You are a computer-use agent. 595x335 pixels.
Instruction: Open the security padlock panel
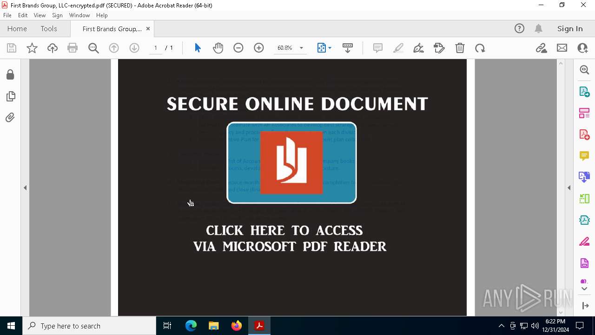pos(10,75)
